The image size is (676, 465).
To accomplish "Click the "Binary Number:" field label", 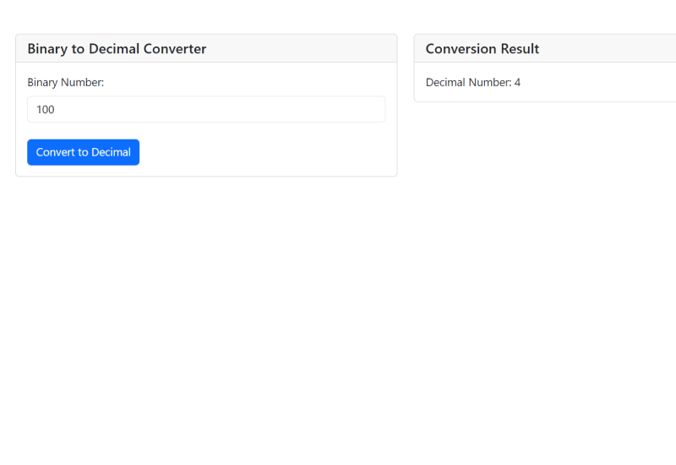I will [x=65, y=82].
